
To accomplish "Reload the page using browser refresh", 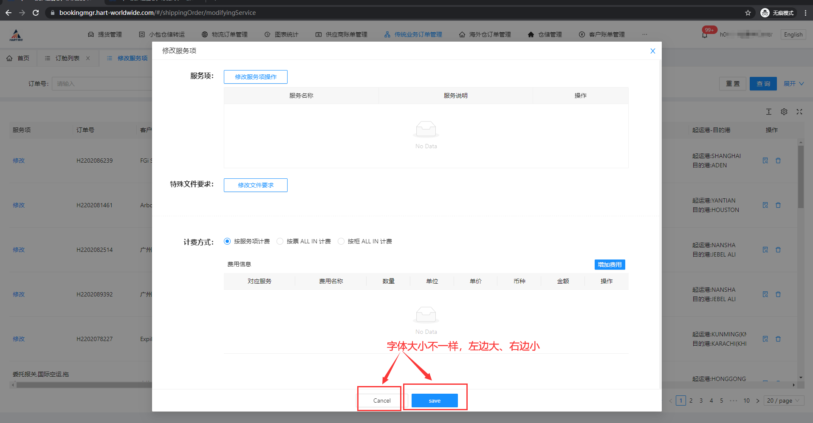I will (36, 13).
